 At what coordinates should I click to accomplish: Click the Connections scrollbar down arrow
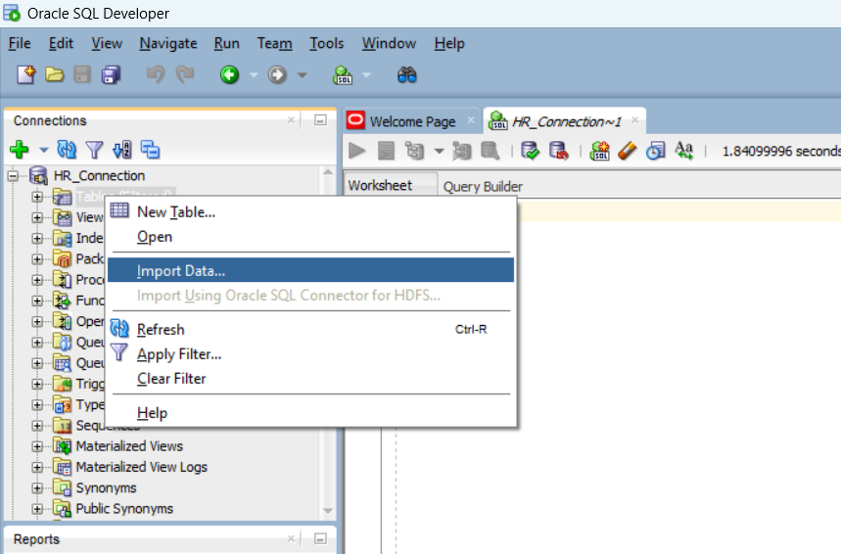point(328,511)
